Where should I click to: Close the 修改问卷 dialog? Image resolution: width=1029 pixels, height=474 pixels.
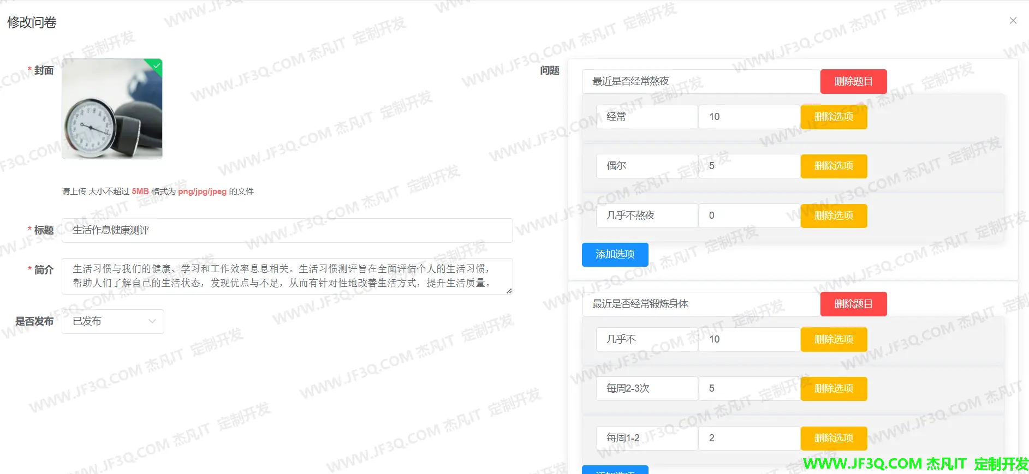coord(1013,21)
